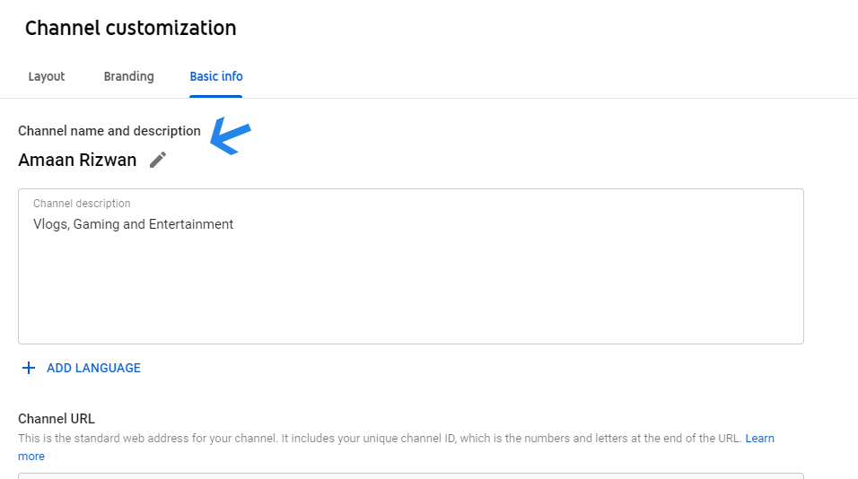Select the Basic info tab
This screenshot has width=858, height=479.
coord(216,76)
